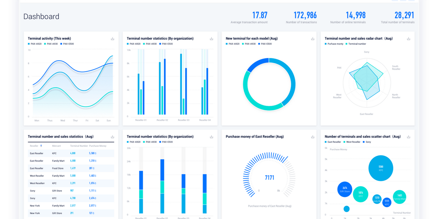Click the Mercant column header
The height and width of the screenshot is (219, 438).
pyautogui.click(x=57, y=146)
